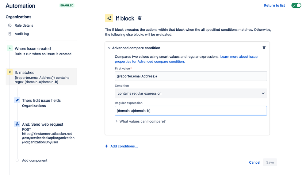Toggle the rule enabled switch off
The width and height of the screenshot is (306, 175).
[x=296, y=6]
